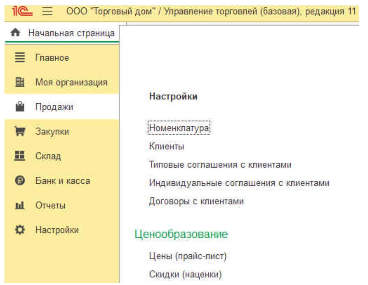Click the Главное list icon
Viewport: 368px width, 285px height.
[20, 57]
